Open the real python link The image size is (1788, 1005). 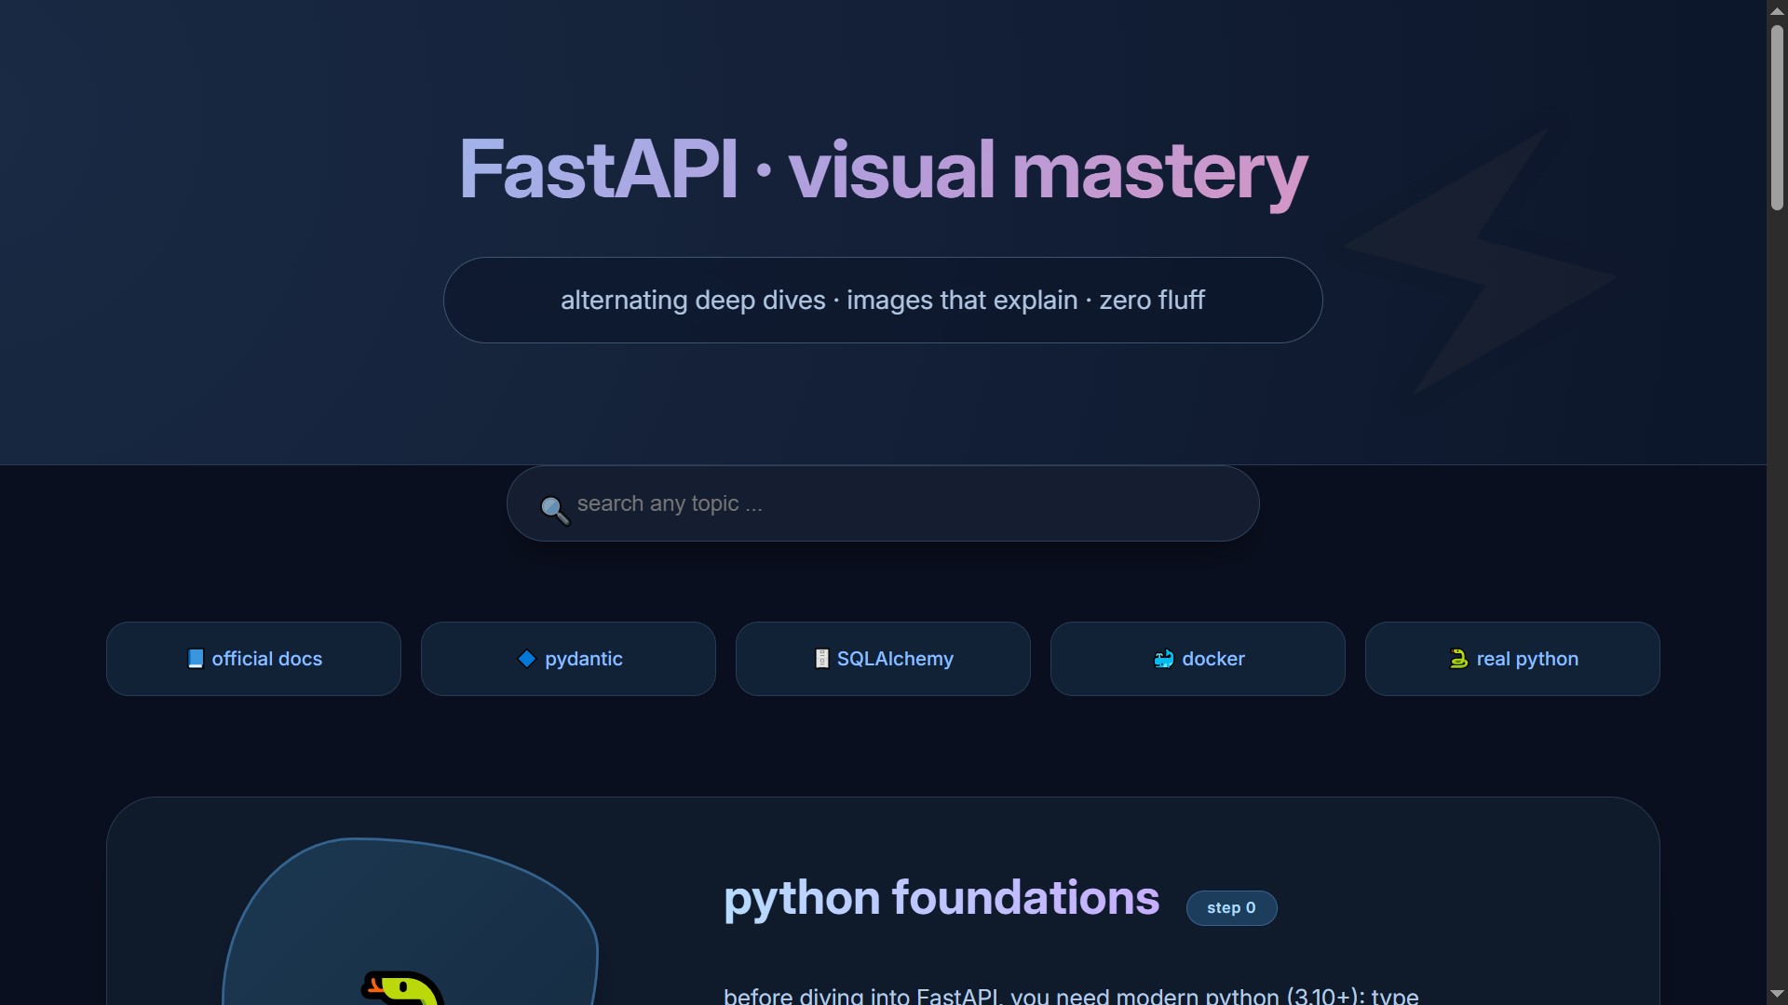1512,659
